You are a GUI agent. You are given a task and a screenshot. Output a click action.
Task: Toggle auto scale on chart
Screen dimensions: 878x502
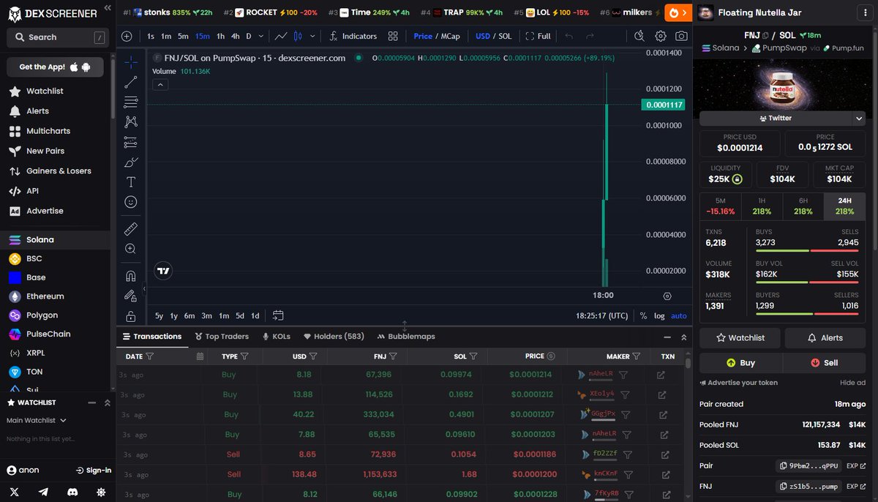679,315
